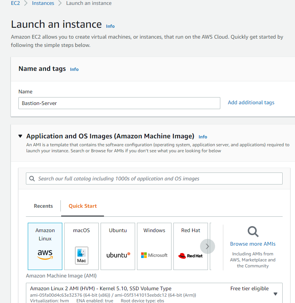The width and height of the screenshot is (295, 303).
Task: Go to the EC2 breadcrumb link
Action: pyautogui.click(x=15, y=3)
